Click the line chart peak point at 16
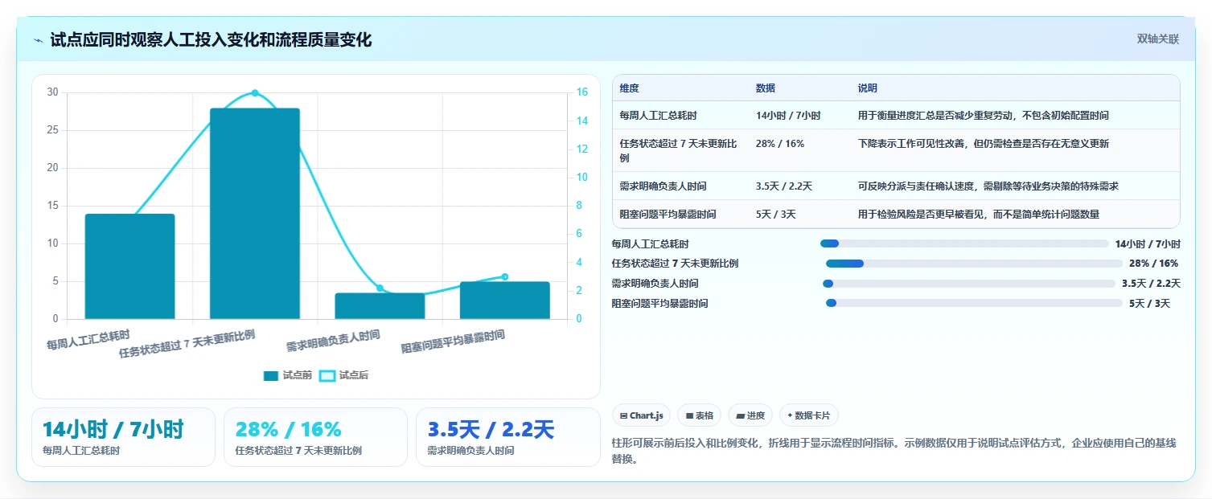This screenshot has height=499, width=1212. pos(255,93)
